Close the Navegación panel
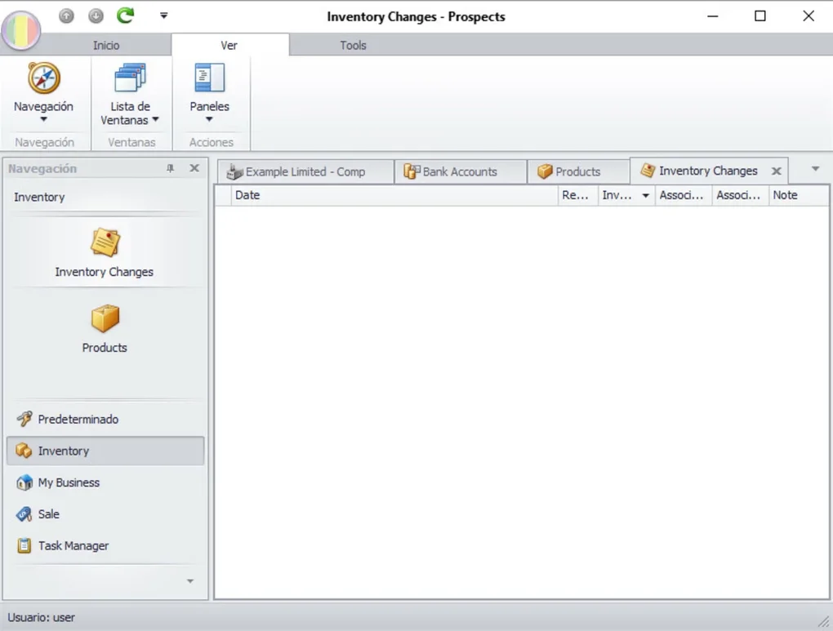 [x=194, y=168]
